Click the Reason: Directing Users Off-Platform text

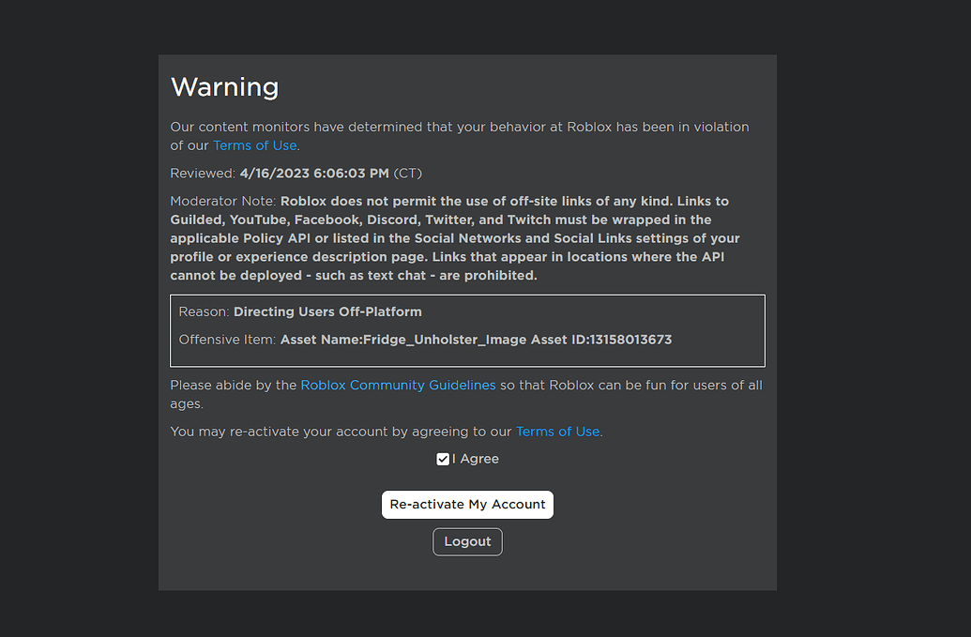[300, 312]
